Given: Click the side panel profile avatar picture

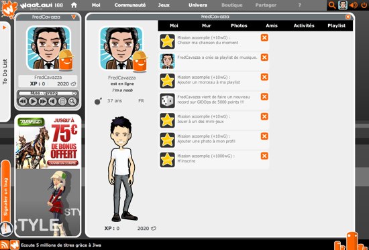Looking at the screenshot, I should (x=49, y=48).
